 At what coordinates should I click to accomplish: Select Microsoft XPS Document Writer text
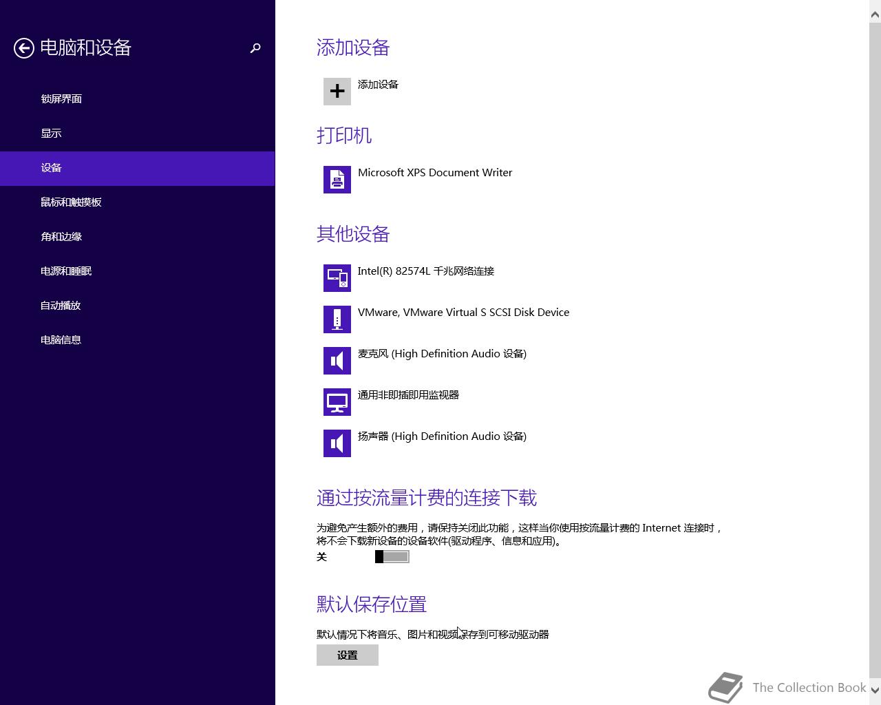click(x=435, y=173)
